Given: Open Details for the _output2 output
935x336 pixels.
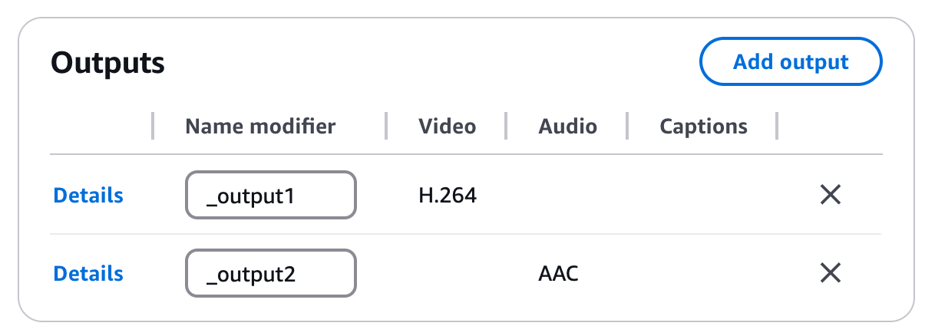Looking at the screenshot, I should pyautogui.click(x=88, y=273).
